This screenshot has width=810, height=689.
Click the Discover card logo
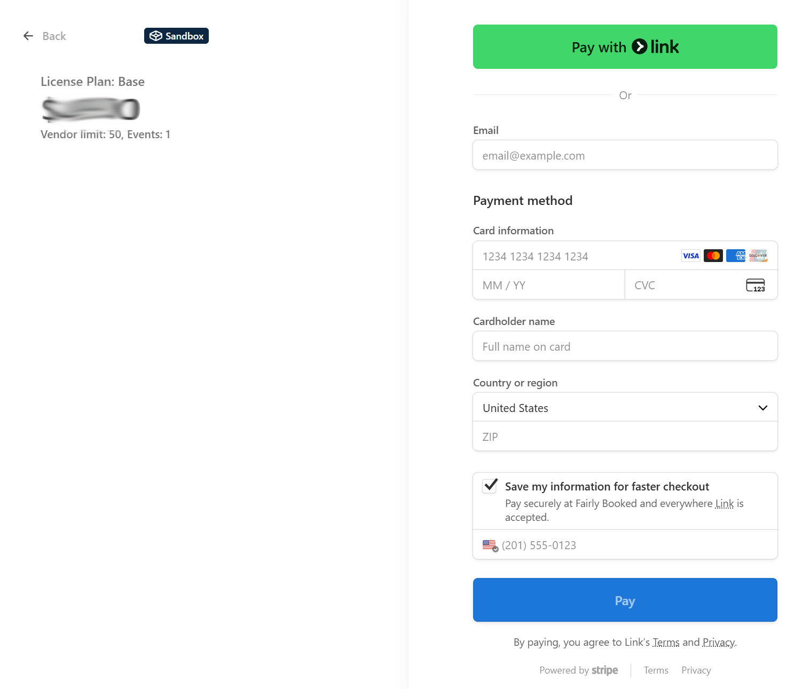[758, 256]
